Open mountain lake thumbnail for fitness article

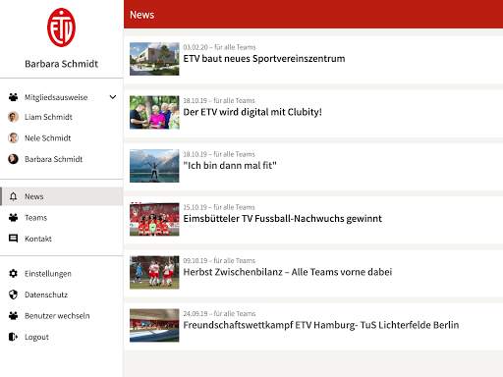click(154, 166)
